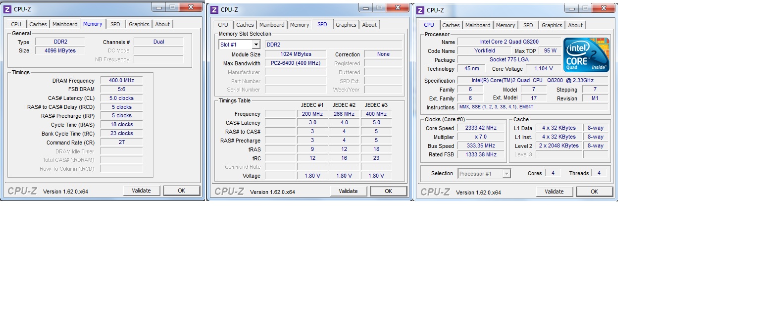Click CPU-Z logo icon in CPU window title bar
The width and height of the screenshot is (758, 336).
pyautogui.click(x=420, y=10)
